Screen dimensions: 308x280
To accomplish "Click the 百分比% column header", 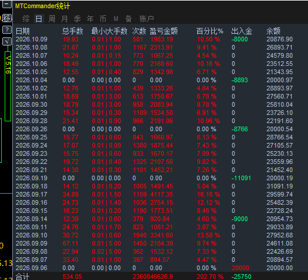I will coord(209,31).
